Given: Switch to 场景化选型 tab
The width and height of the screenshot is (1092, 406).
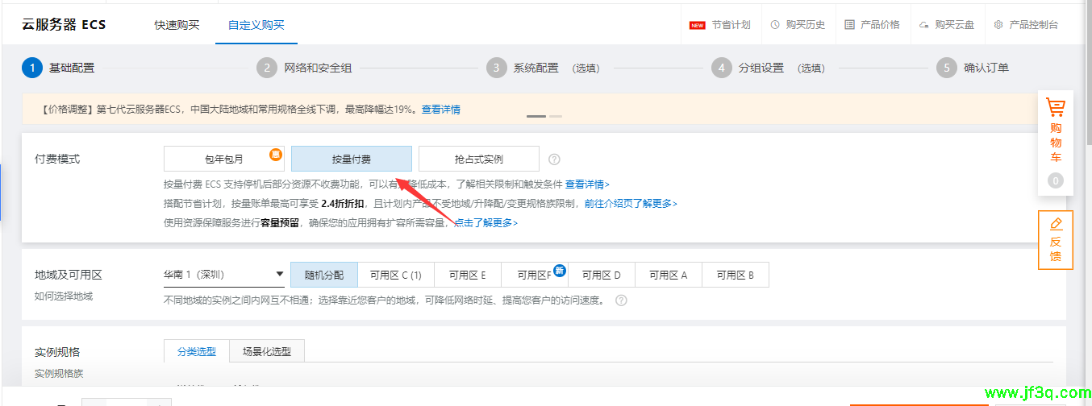Looking at the screenshot, I should tap(267, 351).
